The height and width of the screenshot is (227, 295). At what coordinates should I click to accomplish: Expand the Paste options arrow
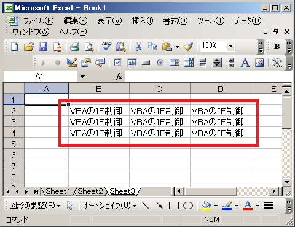click(177, 47)
